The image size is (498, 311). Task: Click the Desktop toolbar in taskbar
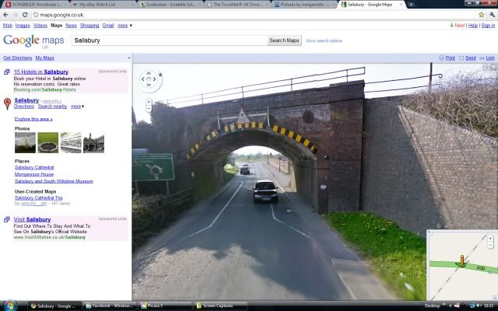[432, 306]
